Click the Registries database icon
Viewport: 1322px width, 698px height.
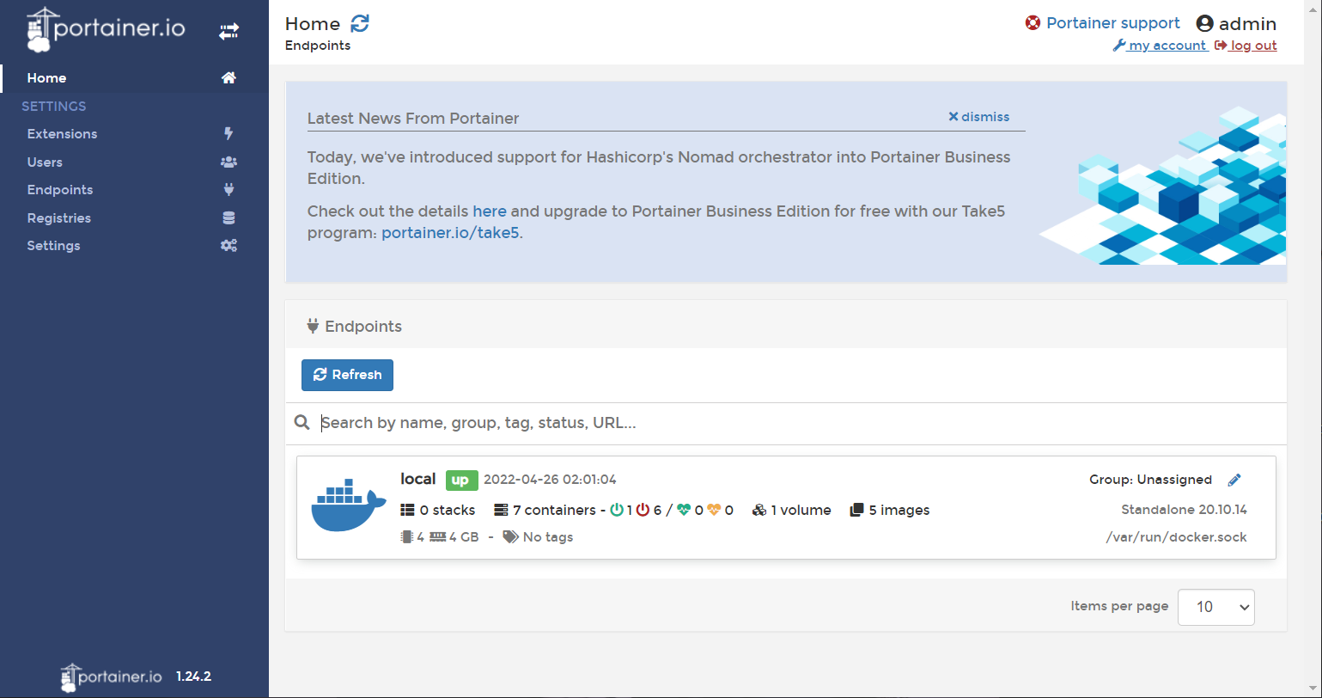click(x=228, y=218)
